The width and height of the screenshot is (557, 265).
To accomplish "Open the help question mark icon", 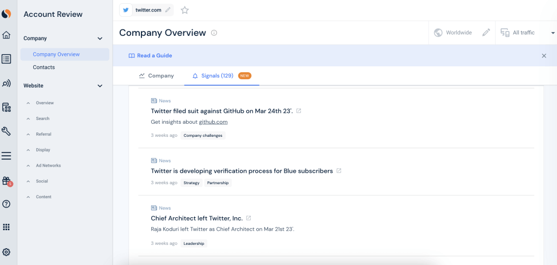I will [x=6, y=204].
